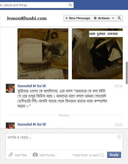Open the conversation search magnifier button
This screenshot has height=164, width=128.
[119, 18]
